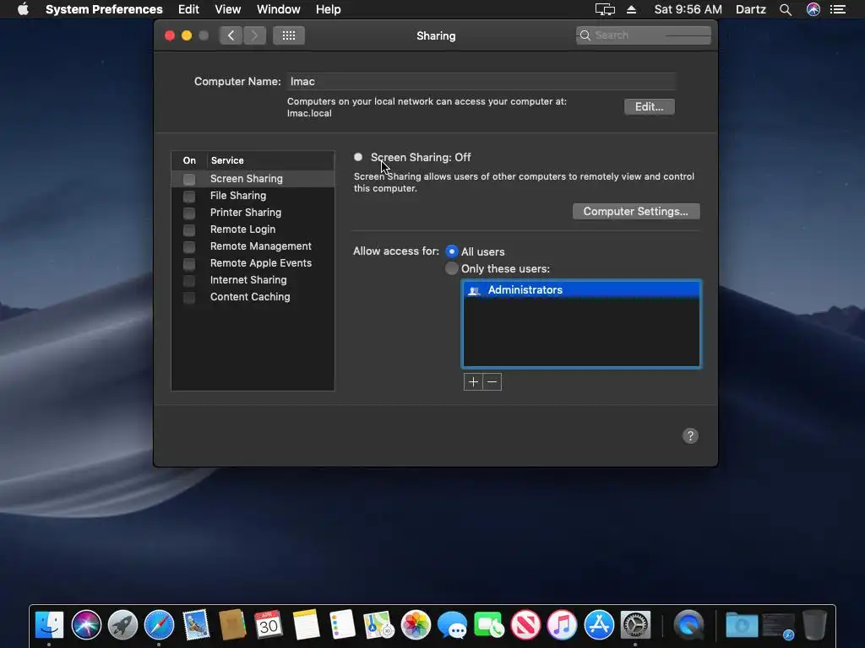
Task: Enable the Content Caching checkbox
Action: pyautogui.click(x=189, y=298)
